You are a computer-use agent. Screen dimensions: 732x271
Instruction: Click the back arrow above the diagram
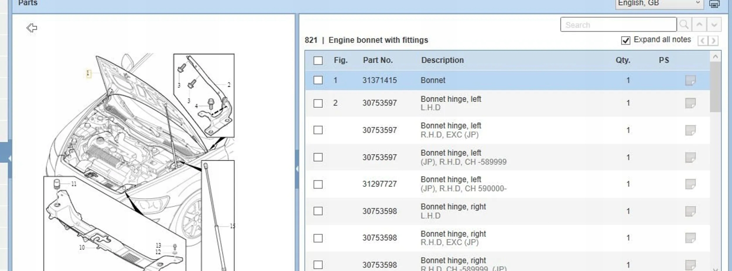click(32, 28)
